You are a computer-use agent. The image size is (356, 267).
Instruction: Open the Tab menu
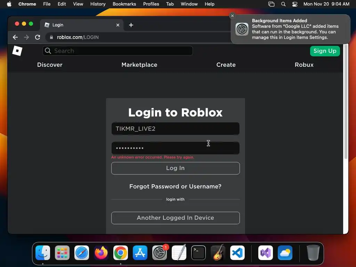click(x=170, y=4)
